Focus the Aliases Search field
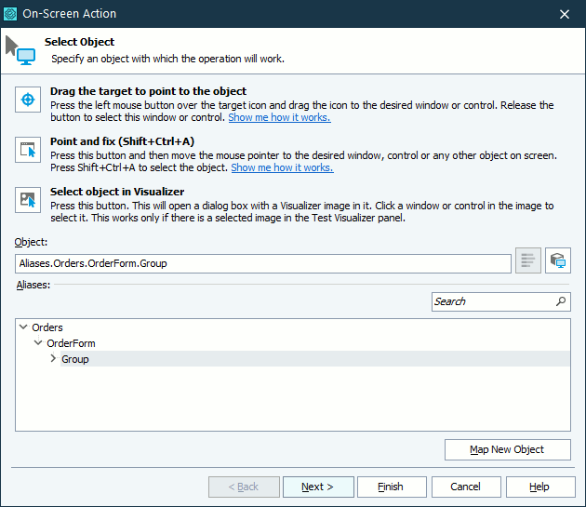This screenshot has width=586, height=507. pyautogui.click(x=492, y=301)
